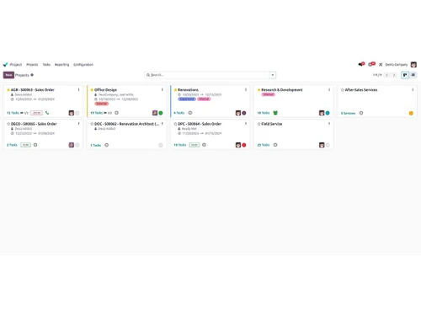Open the three-dot menu on DECO Sales Order card
This screenshot has height=316, width=421.
click(x=78, y=124)
